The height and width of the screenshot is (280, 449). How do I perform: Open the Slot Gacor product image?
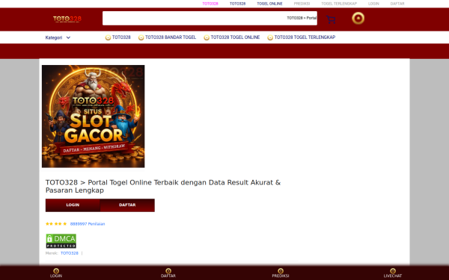pyautogui.click(x=94, y=116)
